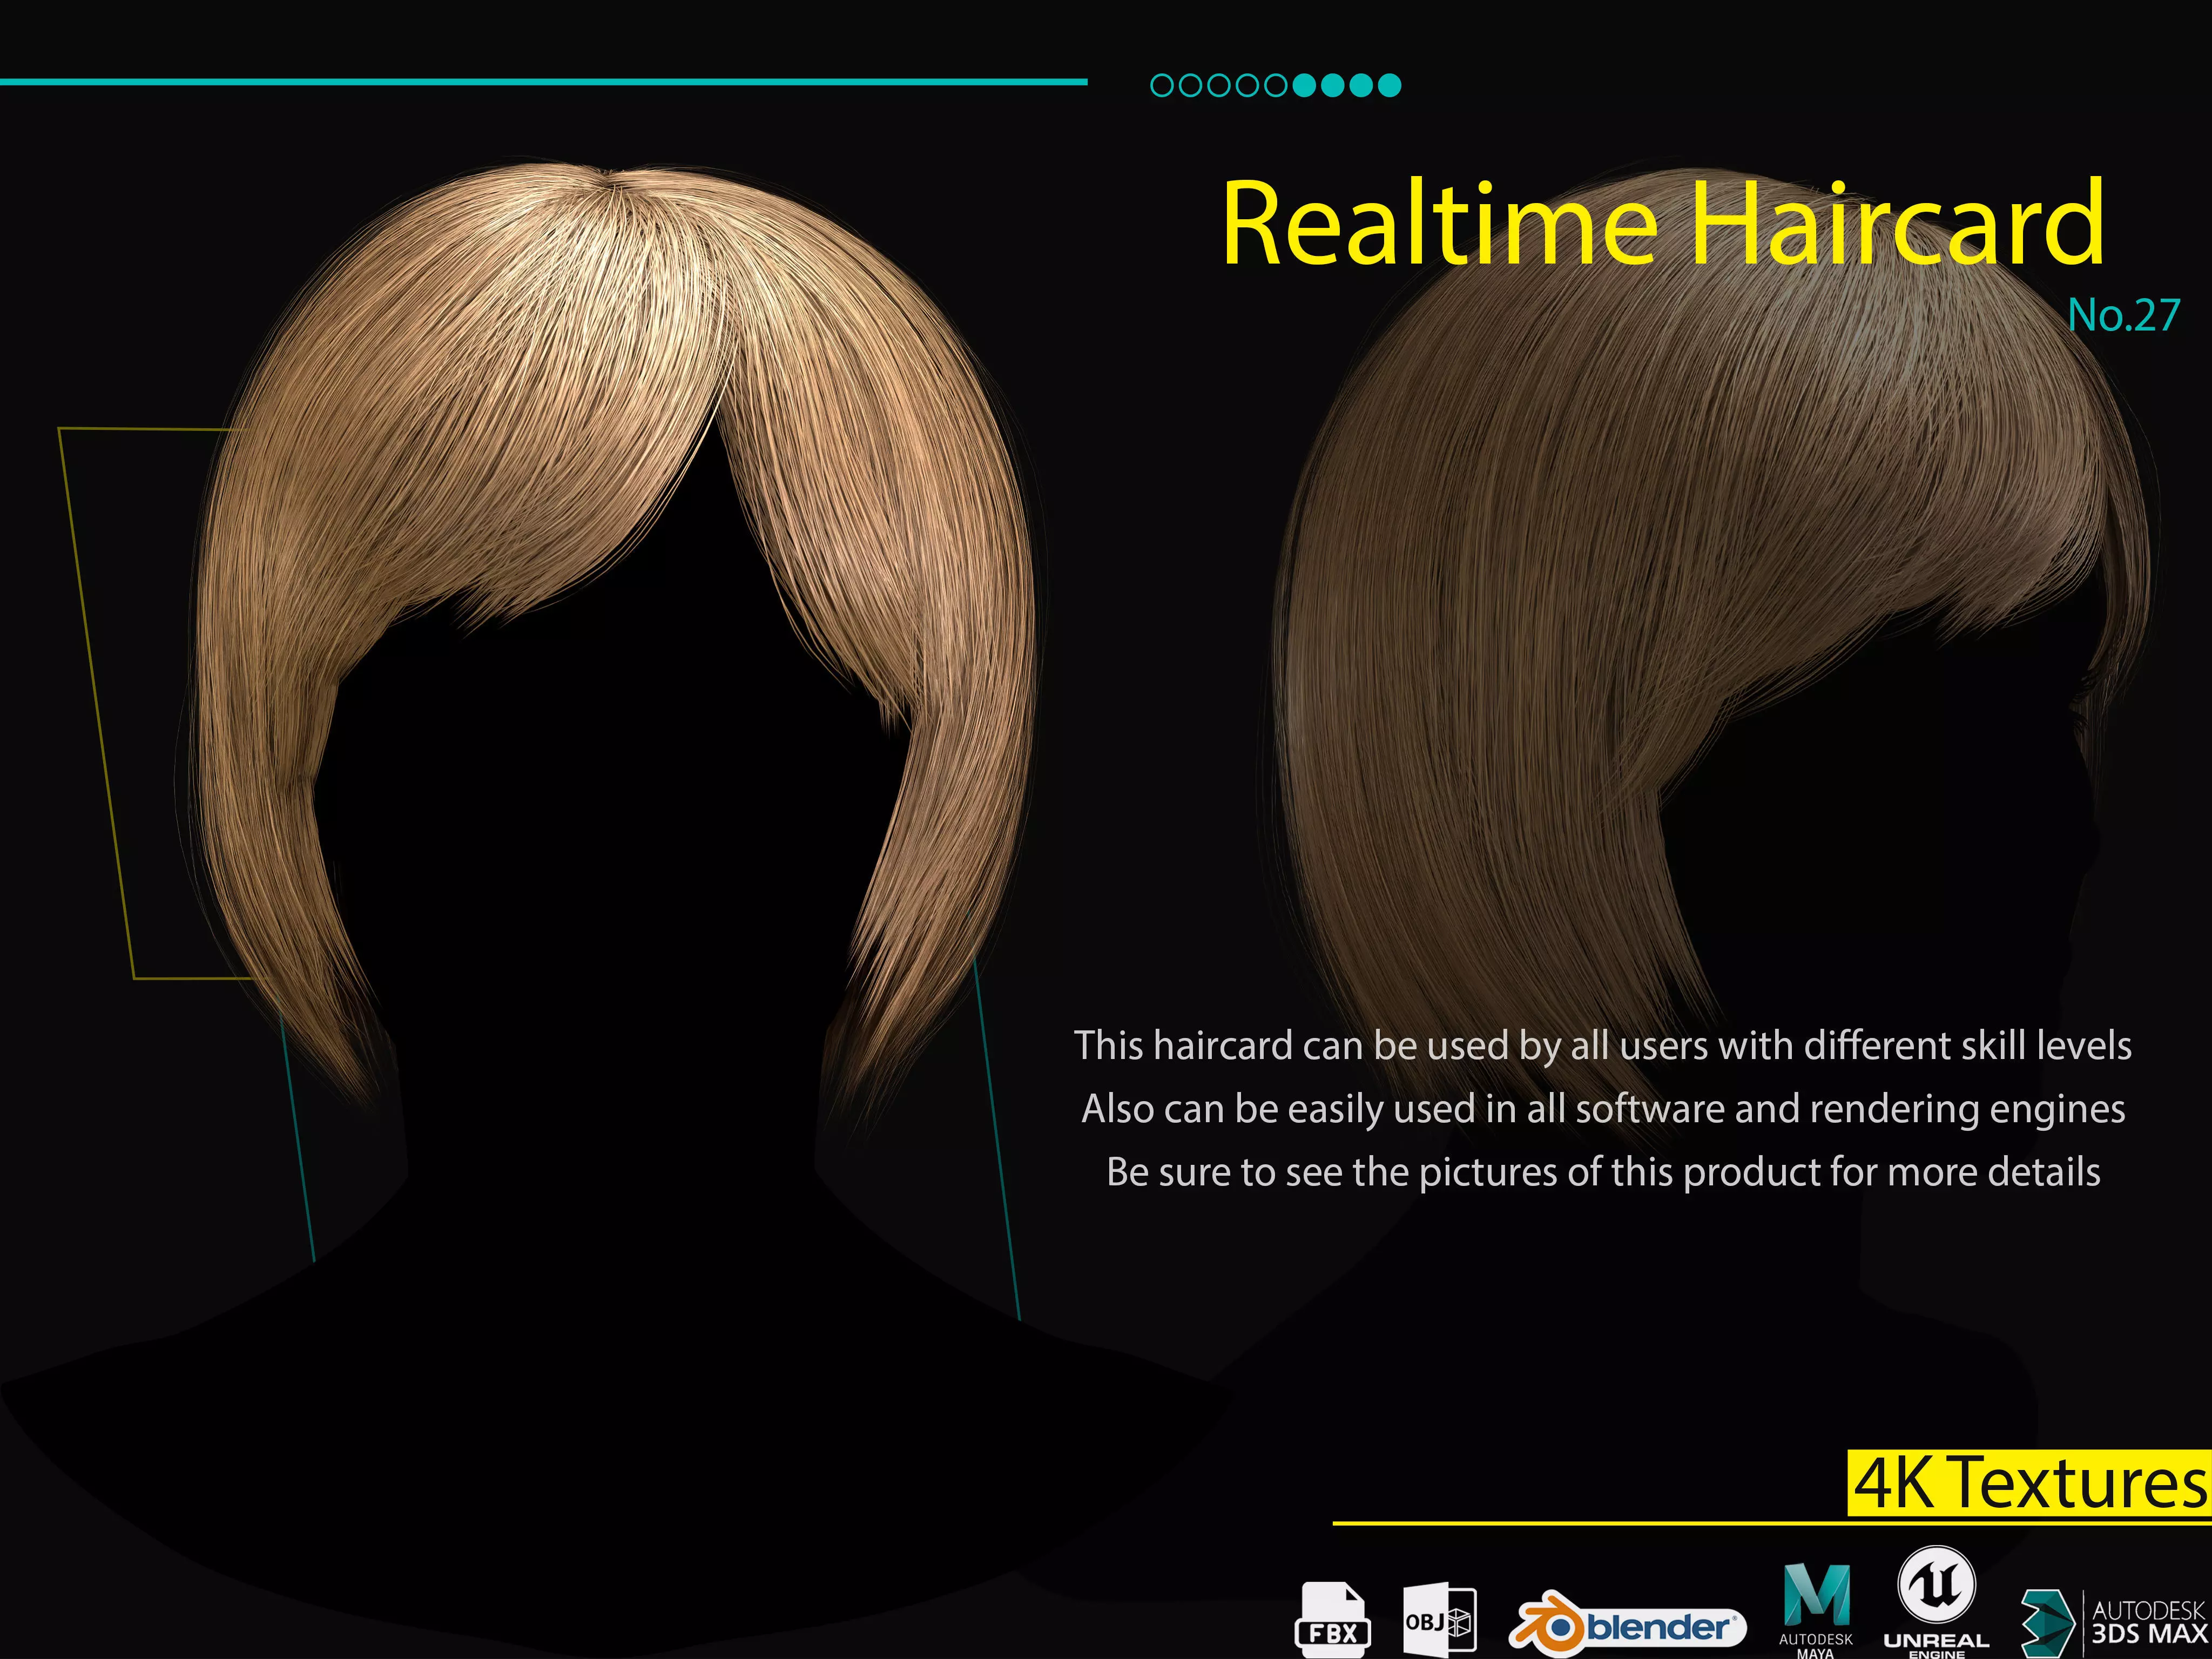Select the fifth hollow teal dot
Viewport: 2212px width, 1659px height.
(1275, 86)
